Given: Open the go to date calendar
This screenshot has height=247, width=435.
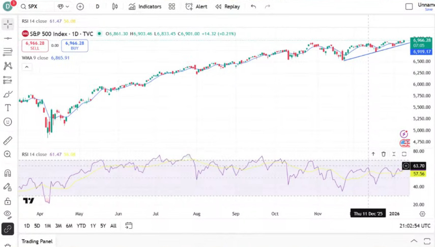Looking at the screenshot, I should click(129, 226).
